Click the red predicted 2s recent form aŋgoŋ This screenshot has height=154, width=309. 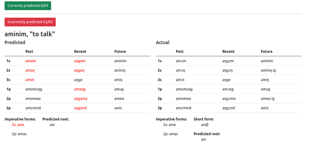[x=80, y=70]
